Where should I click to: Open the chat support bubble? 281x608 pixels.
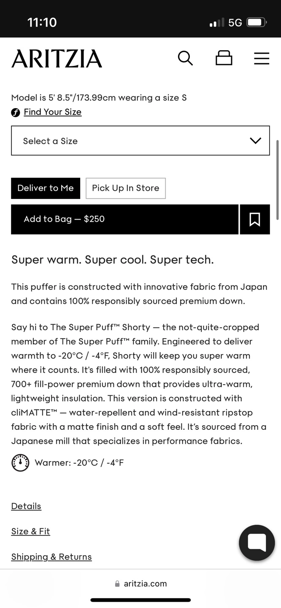pyautogui.click(x=257, y=543)
